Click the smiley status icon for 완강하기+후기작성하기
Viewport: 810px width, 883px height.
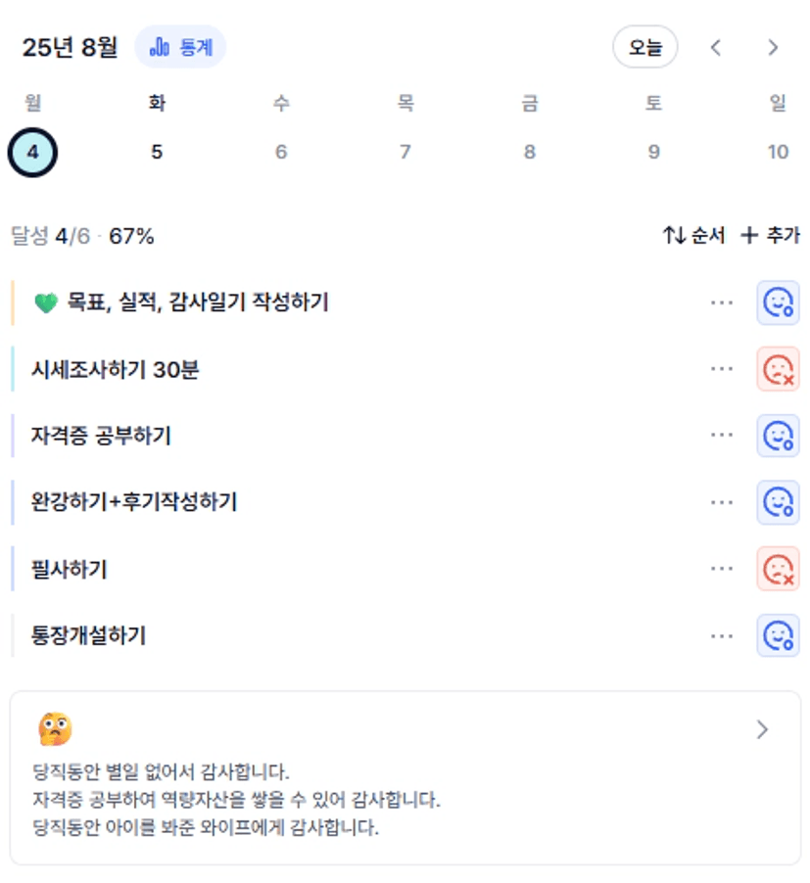(778, 502)
